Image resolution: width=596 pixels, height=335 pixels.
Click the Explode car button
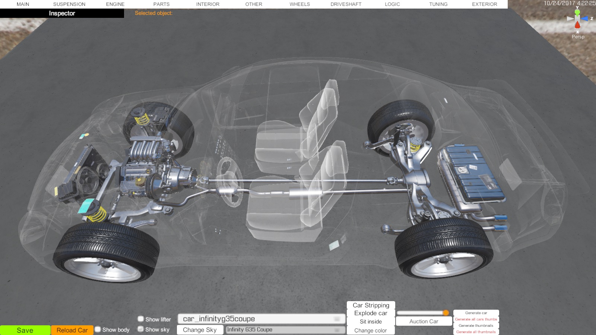pyautogui.click(x=371, y=313)
